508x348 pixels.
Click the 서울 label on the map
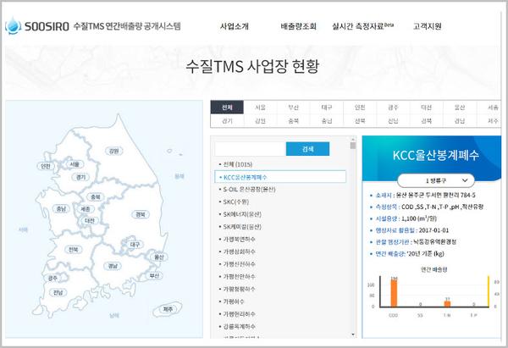click(x=75, y=164)
